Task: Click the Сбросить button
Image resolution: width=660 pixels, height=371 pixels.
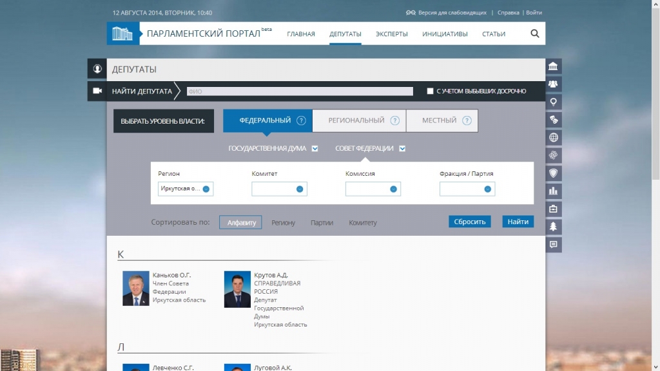Action: pos(470,222)
